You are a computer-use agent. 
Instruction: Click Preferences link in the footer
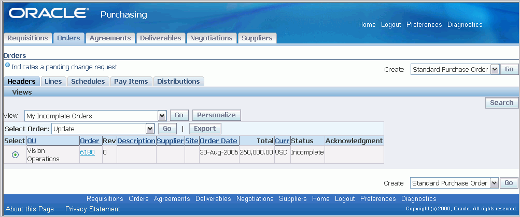(x=378, y=199)
